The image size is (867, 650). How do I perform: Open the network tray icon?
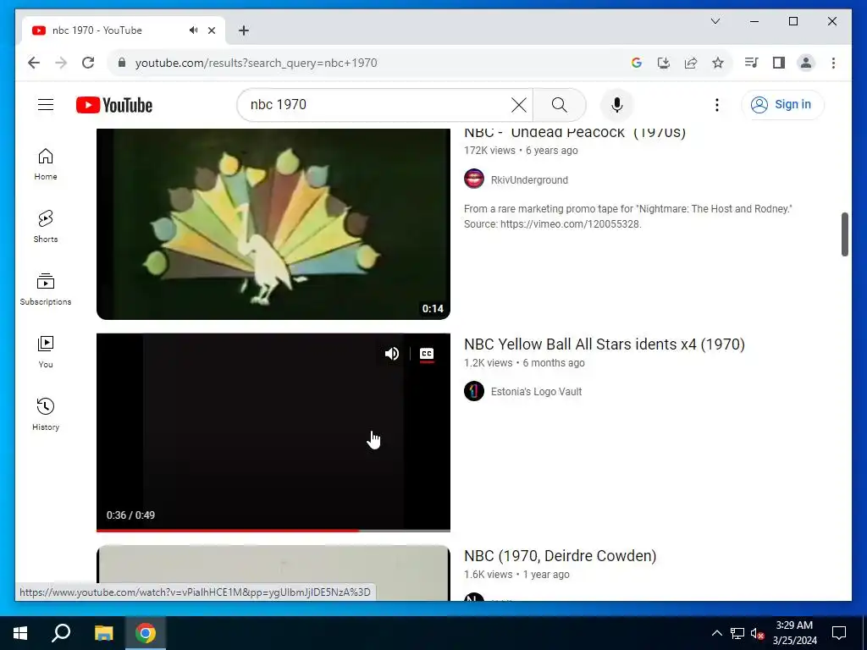tap(737, 633)
